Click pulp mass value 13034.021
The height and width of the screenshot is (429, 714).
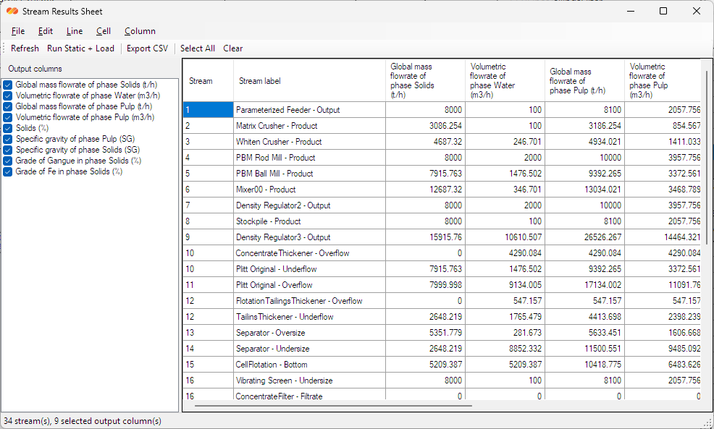point(584,190)
